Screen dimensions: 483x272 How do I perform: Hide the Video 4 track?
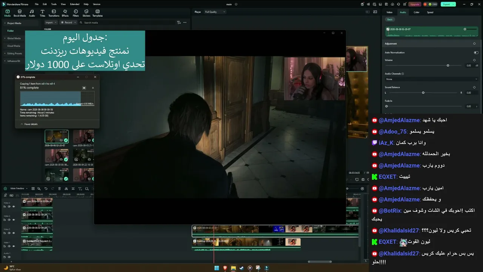pos(14,207)
